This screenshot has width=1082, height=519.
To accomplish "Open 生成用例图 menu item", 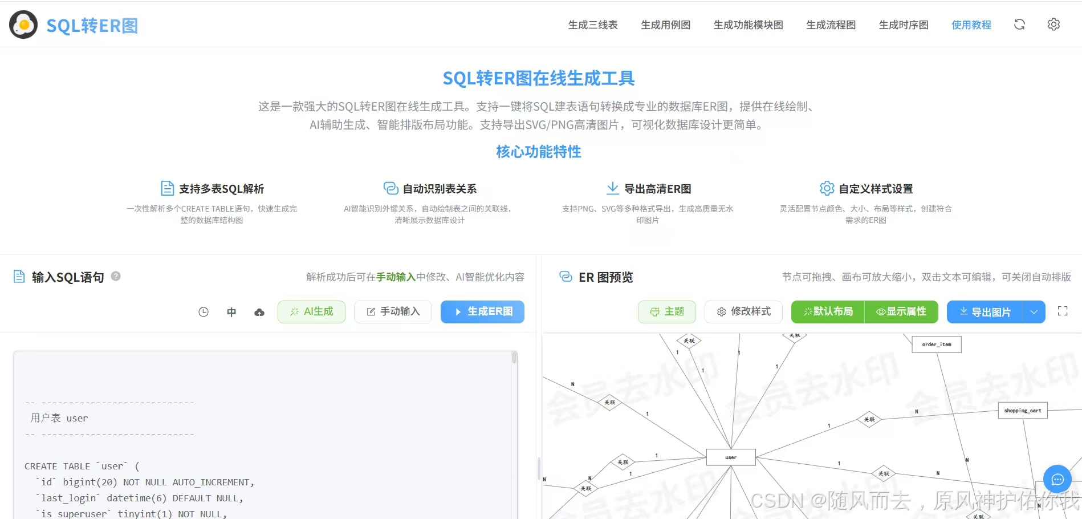I will 665,25.
